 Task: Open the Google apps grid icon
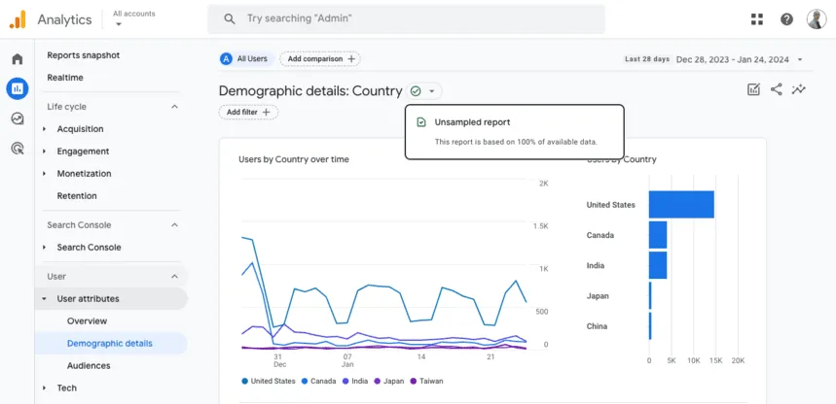[757, 19]
